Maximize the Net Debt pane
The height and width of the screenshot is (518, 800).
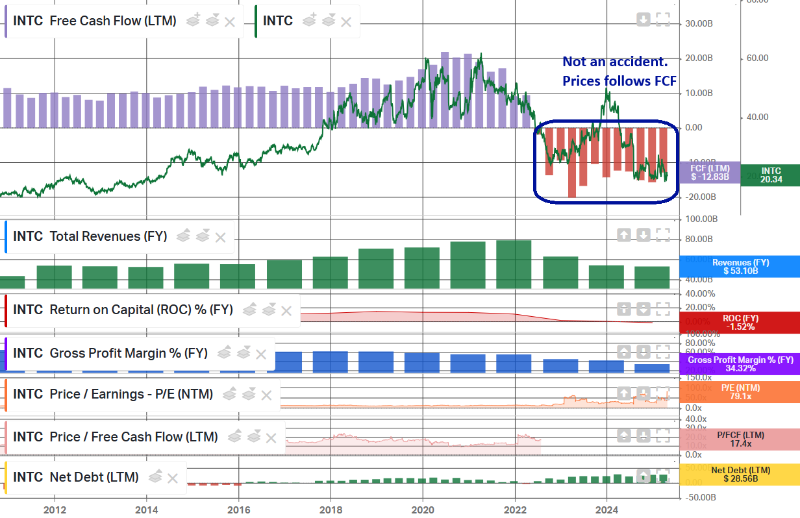[x=662, y=476]
